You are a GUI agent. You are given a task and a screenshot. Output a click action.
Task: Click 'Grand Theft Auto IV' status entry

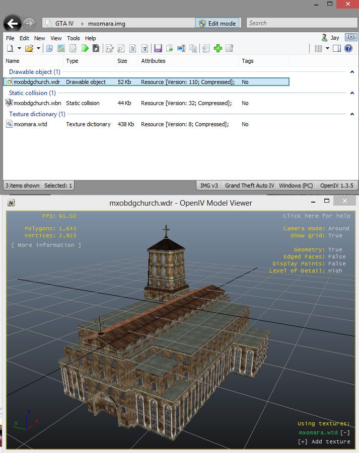tap(249, 186)
